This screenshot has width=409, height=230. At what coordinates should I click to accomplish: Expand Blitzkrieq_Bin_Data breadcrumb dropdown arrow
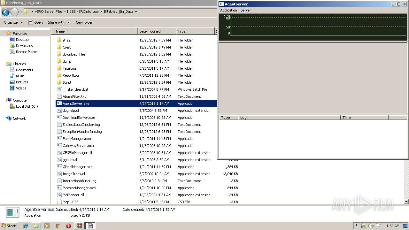click(136, 11)
